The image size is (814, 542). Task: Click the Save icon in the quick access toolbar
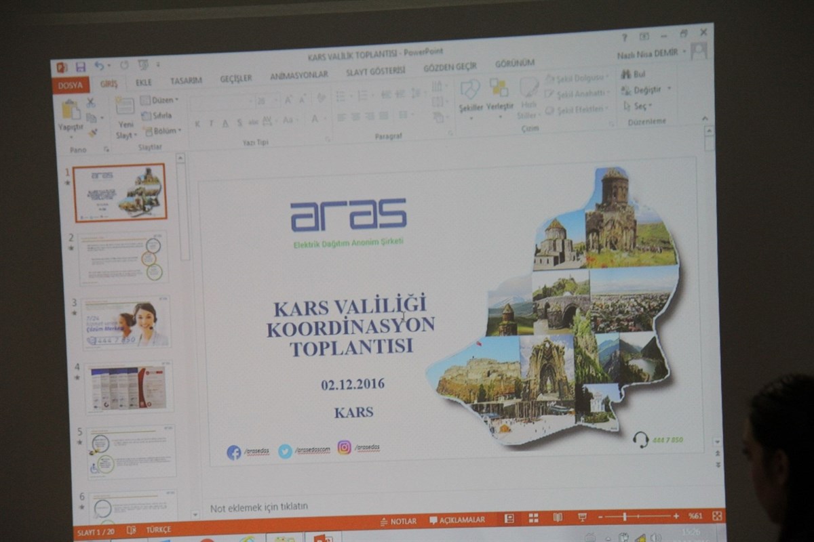(x=81, y=66)
